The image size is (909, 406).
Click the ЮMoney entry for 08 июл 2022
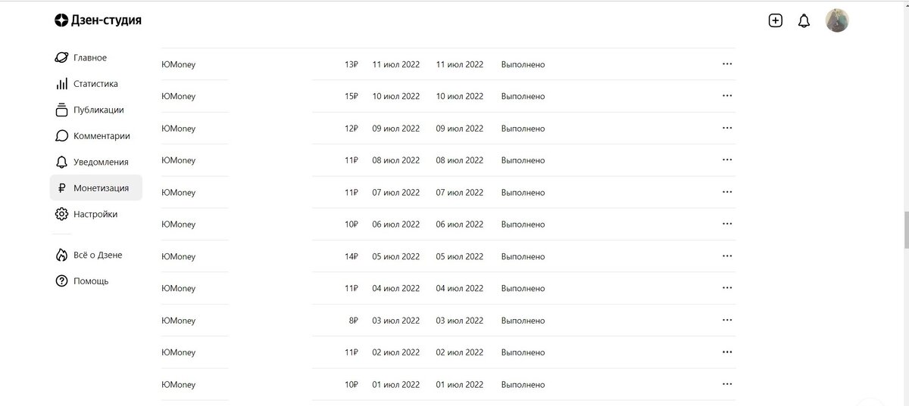tap(178, 160)
